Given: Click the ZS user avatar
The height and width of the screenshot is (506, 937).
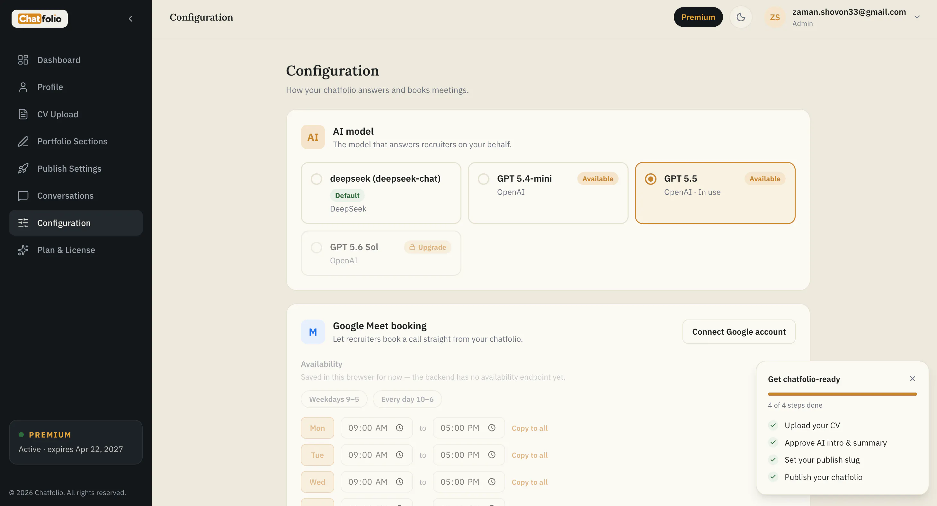Looking at the screenshot, I should coord(775,17).
